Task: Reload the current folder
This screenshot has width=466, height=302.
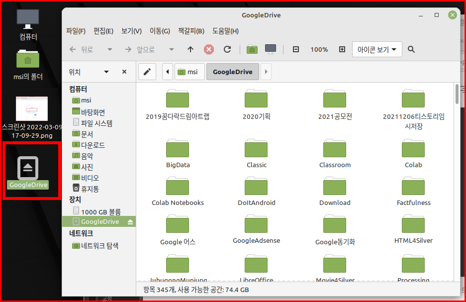Action: (227, 49)
